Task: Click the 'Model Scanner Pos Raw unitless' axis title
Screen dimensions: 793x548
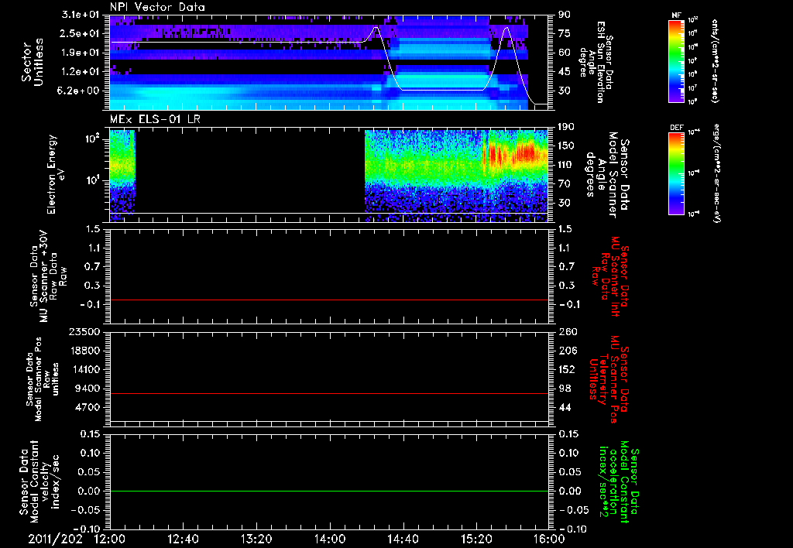Action: pos(43,379)
